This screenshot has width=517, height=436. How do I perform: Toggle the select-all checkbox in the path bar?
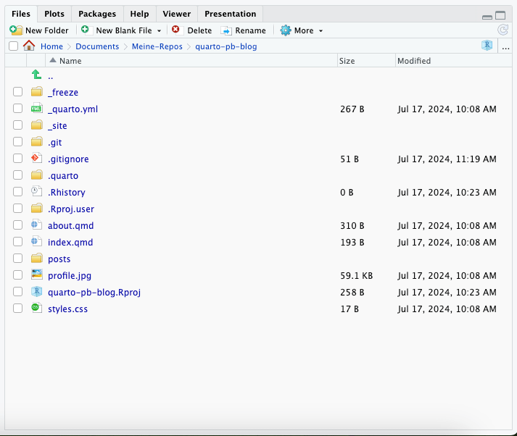[14, 46]
